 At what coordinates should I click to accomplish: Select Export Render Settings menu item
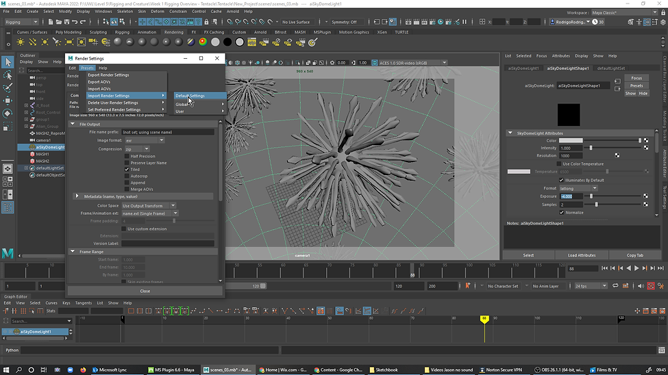tap(108, 75)
